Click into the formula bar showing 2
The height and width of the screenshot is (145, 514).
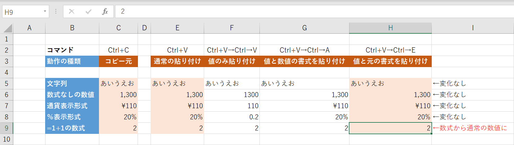tap(315, 11)
